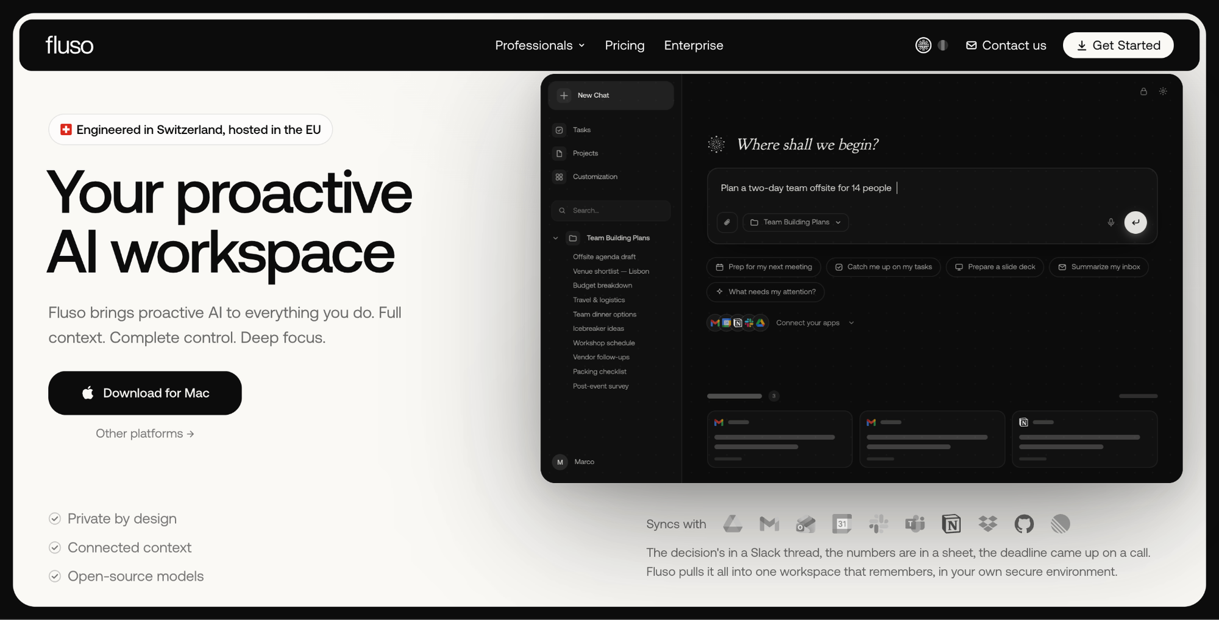1219x620 pixels.
Task: Click the Slack icon in Syncs with row
Action: click(x=878, y=524)
